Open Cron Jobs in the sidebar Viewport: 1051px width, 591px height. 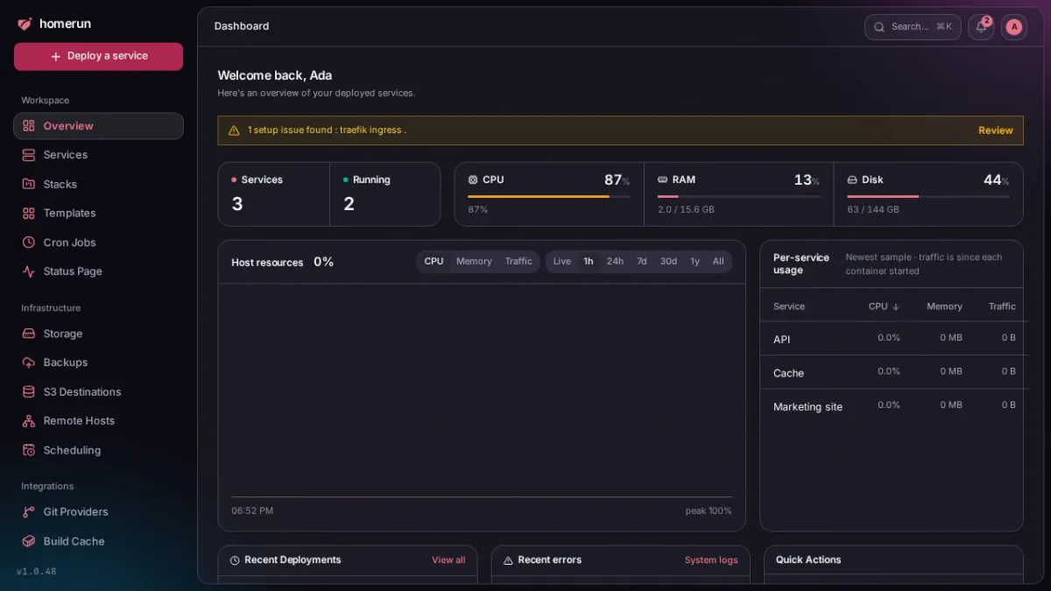(x=98, y=243)
